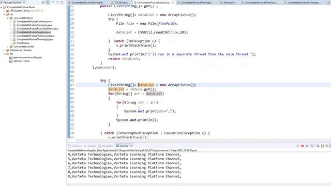Click line 43 in editor gutter
331x186 pixels.
[72, 85]
